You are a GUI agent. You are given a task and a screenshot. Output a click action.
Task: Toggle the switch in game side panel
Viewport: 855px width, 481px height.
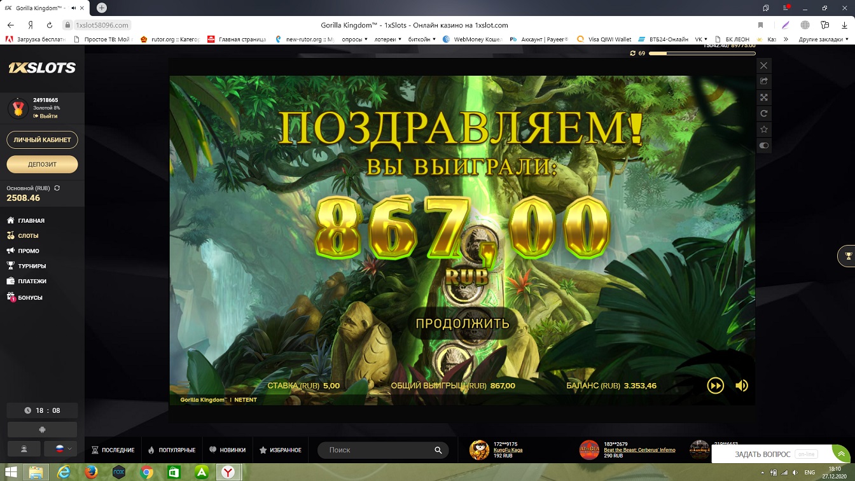[x=764, y=146]
